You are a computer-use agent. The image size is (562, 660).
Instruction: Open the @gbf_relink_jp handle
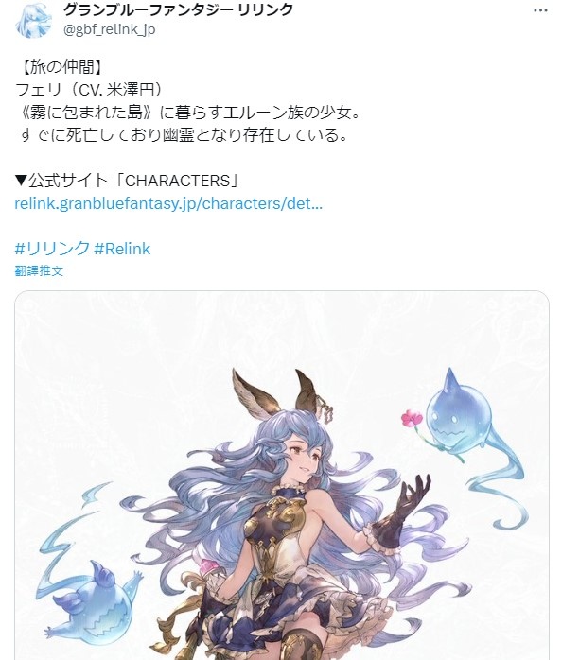tap(109, 30)
